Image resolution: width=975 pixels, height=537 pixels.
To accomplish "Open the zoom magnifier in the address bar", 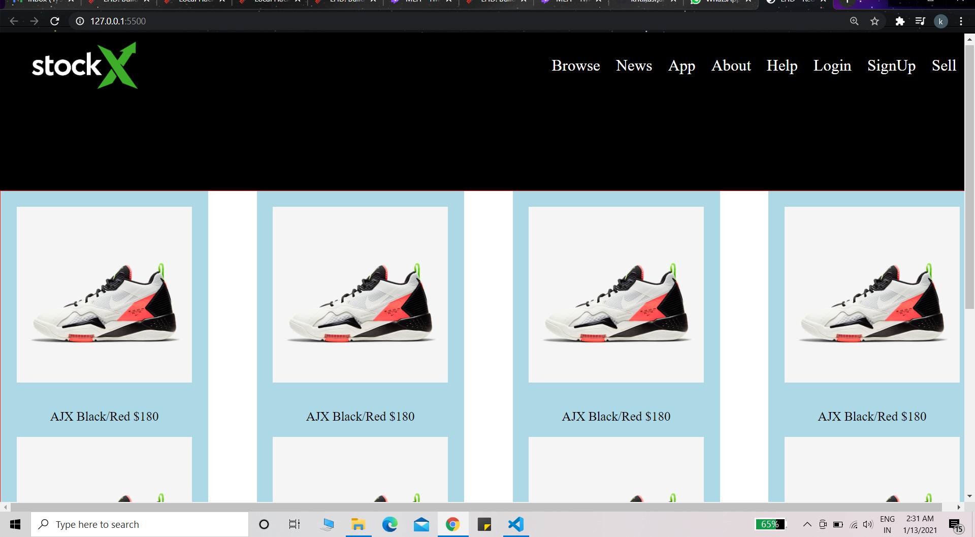I will click(854, 21).
